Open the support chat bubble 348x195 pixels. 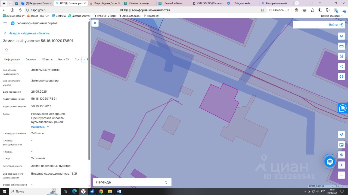pyautogui.click(x=330, y=162)
